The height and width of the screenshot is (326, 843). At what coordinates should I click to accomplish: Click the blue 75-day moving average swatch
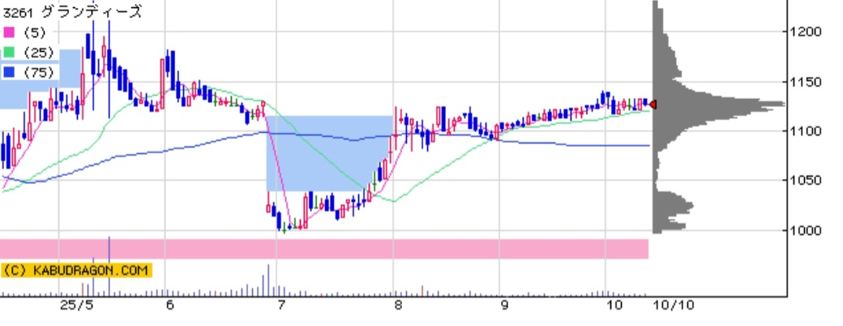10,72
